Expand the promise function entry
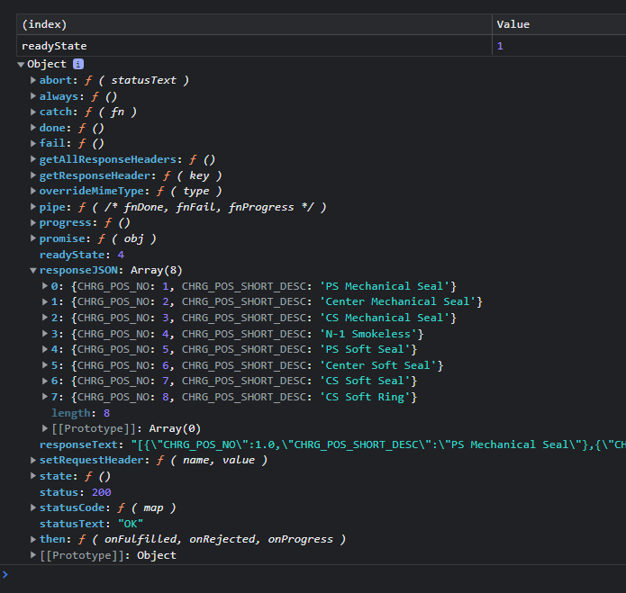This screenshot has width=626, height=593. (x=33, y=238)
